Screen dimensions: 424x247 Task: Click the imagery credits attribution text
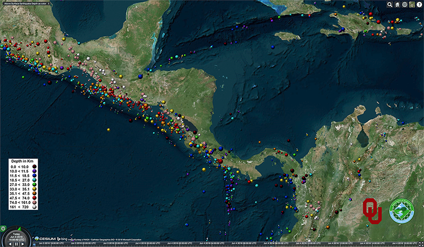click(x=104, y=240)
